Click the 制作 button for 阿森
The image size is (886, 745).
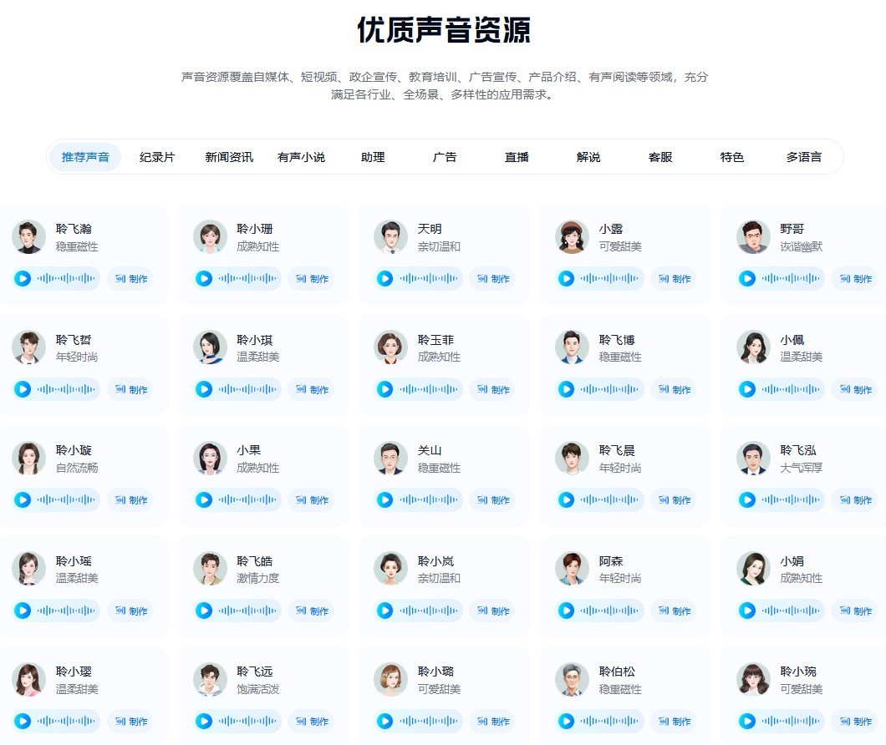[x=676, y=611]
